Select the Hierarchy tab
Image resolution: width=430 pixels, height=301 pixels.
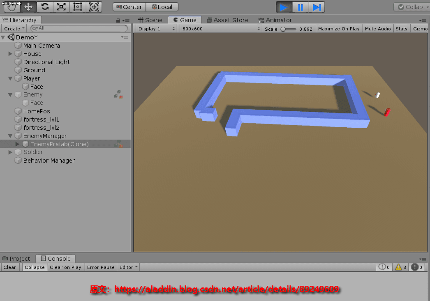pyautogui.click(x=21, y=20)
